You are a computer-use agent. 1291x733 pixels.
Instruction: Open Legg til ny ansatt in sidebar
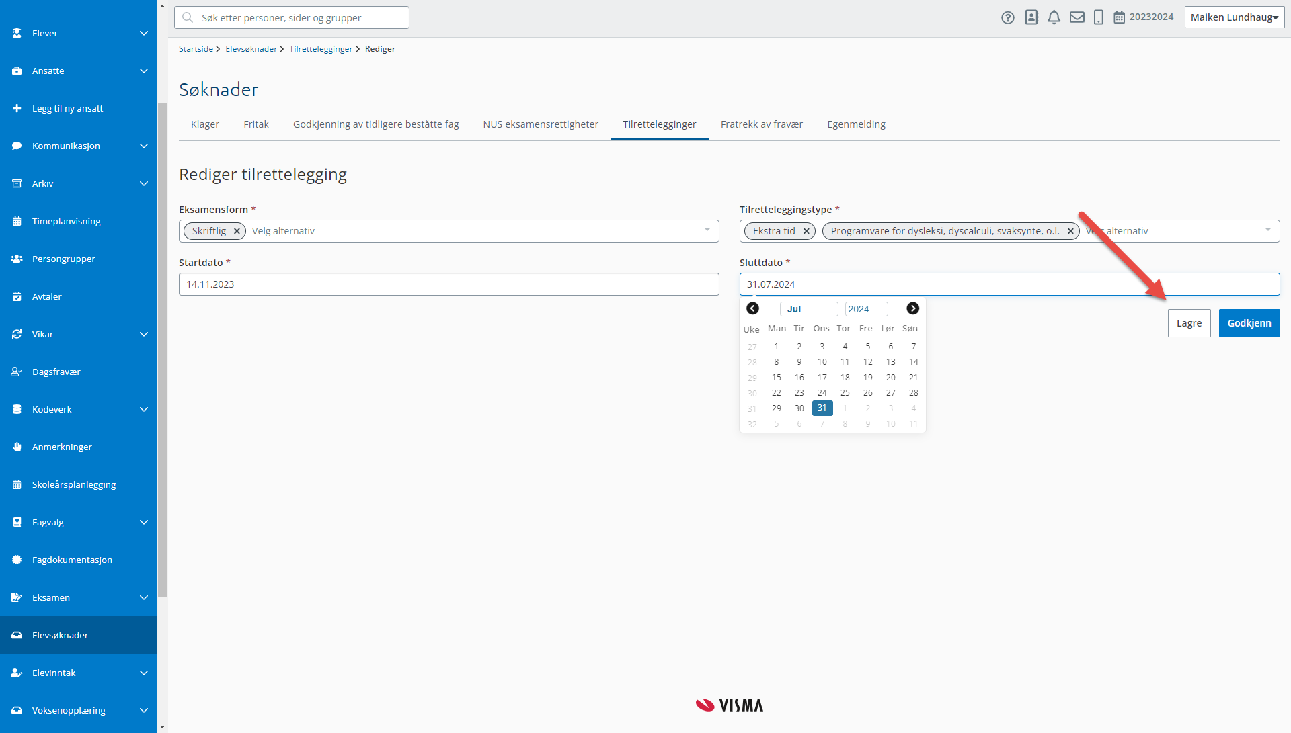(x=78, y=108)
